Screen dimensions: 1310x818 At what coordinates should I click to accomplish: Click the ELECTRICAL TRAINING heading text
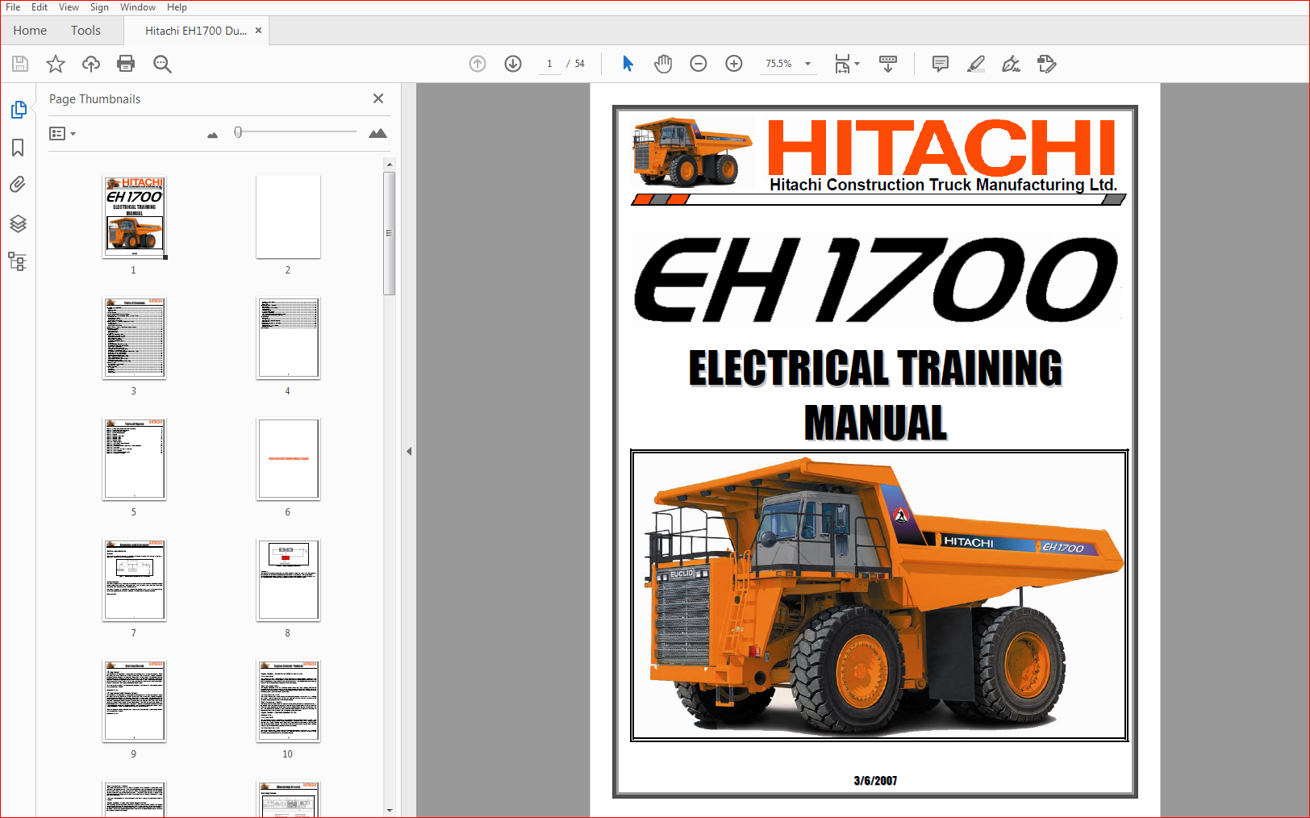coord(875,369)
